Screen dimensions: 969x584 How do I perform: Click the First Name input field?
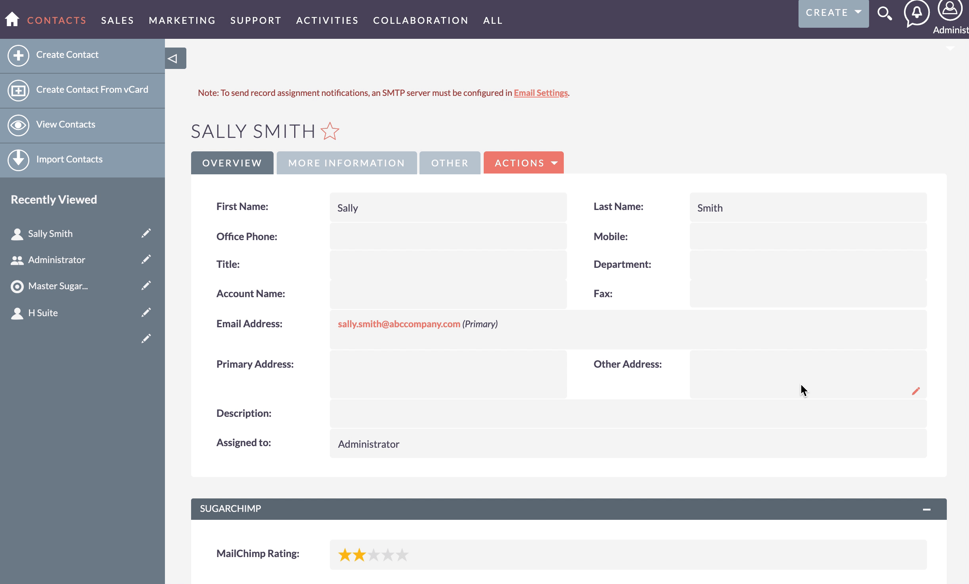(448, 207)
